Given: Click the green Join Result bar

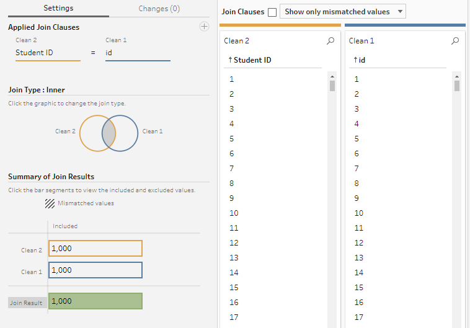Looking at the screenshot, I should coord(95,301).
